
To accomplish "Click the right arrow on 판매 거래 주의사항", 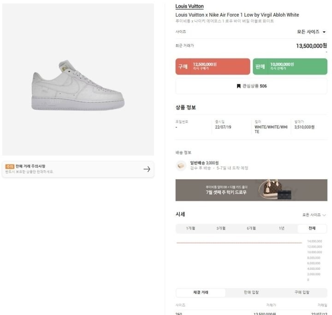I will (147, 169).
